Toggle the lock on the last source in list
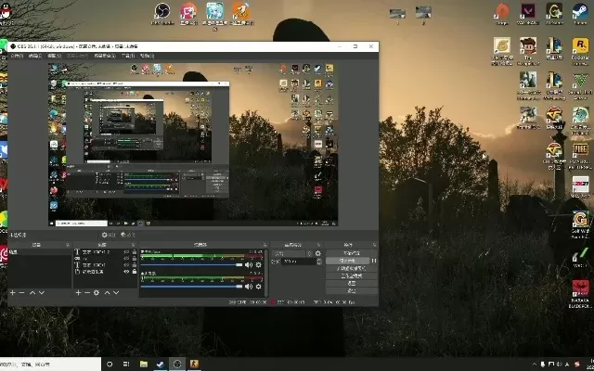Screen dimensions: 594x371 click(x=135, y=273)
